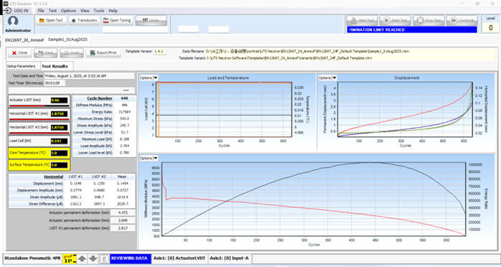This screenshot has height=267, width=501.
Task: Switch to the EN12697_26_AnnexF tab
Action: coord(24,40)
